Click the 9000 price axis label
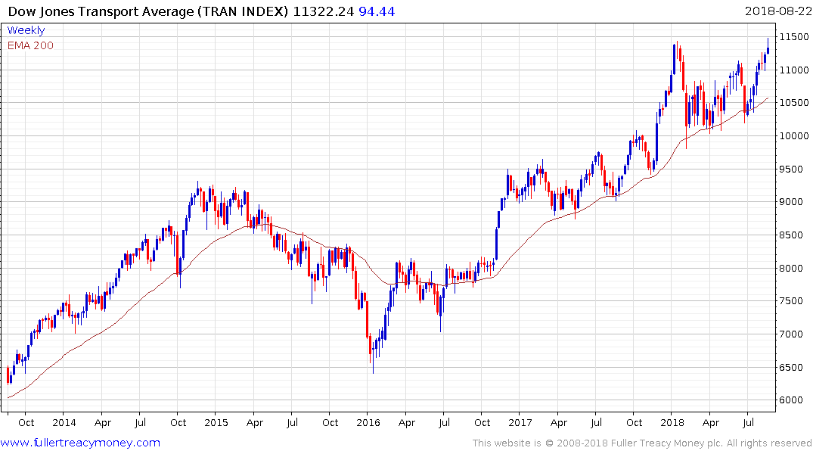 [794, 202]
